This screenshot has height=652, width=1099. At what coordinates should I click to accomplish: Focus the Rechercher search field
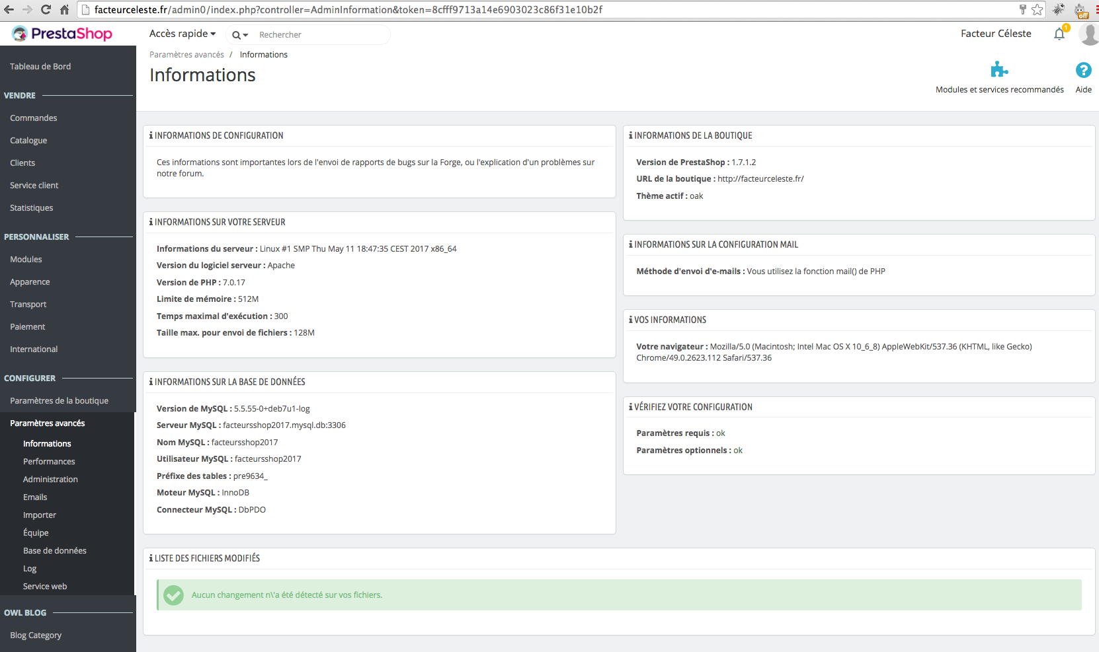[321, 35]
